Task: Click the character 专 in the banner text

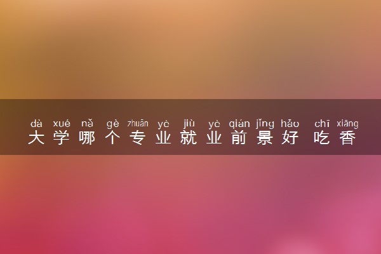Action: pyautogui.click(x=138, y=138)
